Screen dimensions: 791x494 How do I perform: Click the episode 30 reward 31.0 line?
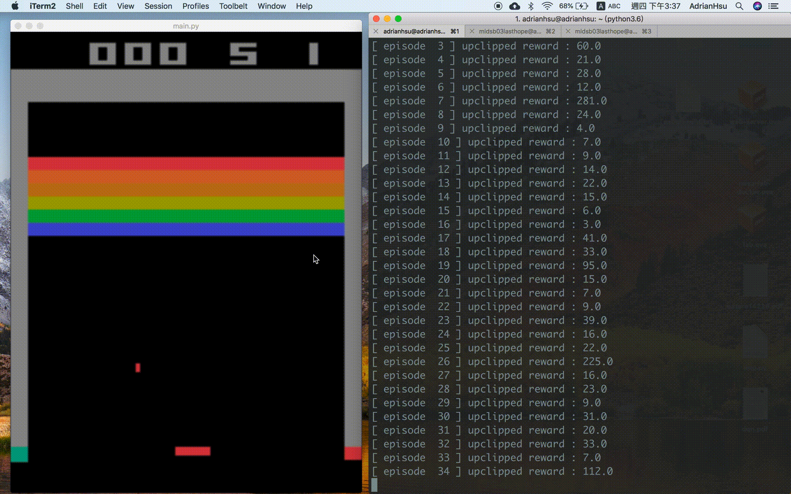click(490, 417)
